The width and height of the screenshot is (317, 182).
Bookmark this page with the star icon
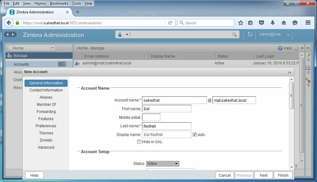(240, 23)
